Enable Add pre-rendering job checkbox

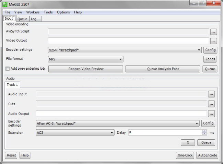pyautogui.click(x=8, y=69)
